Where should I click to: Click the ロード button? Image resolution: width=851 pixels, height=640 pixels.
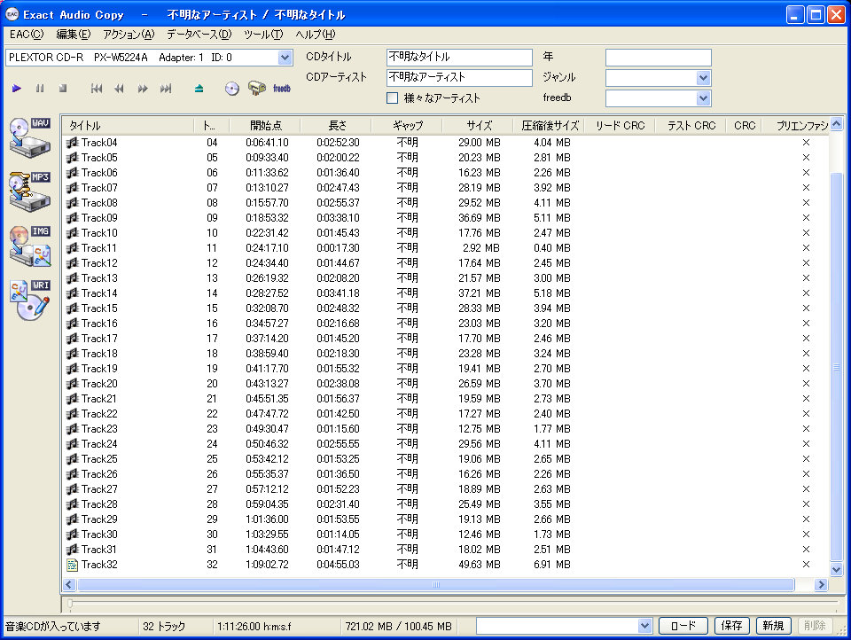pyautogui.click(x=683, y=626)
